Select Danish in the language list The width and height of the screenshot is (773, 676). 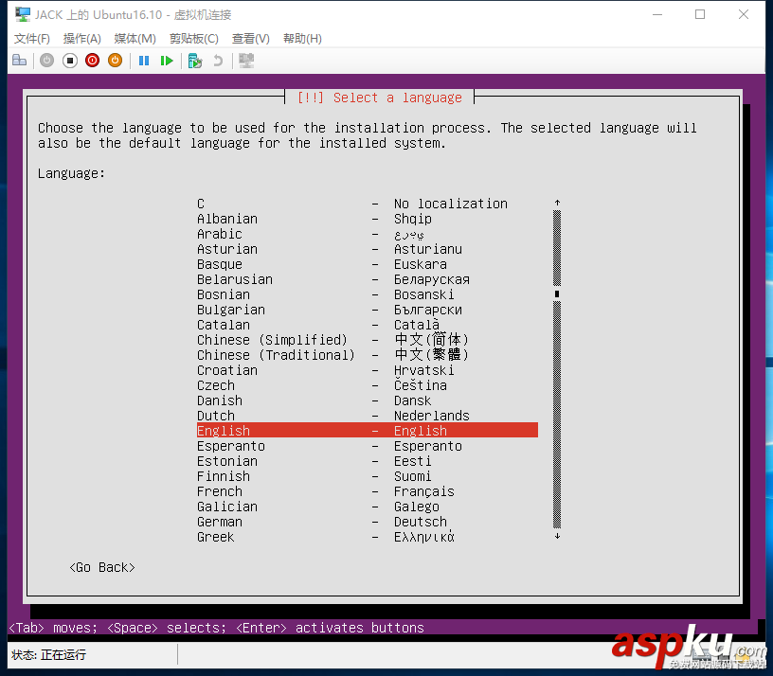point(368,400)
